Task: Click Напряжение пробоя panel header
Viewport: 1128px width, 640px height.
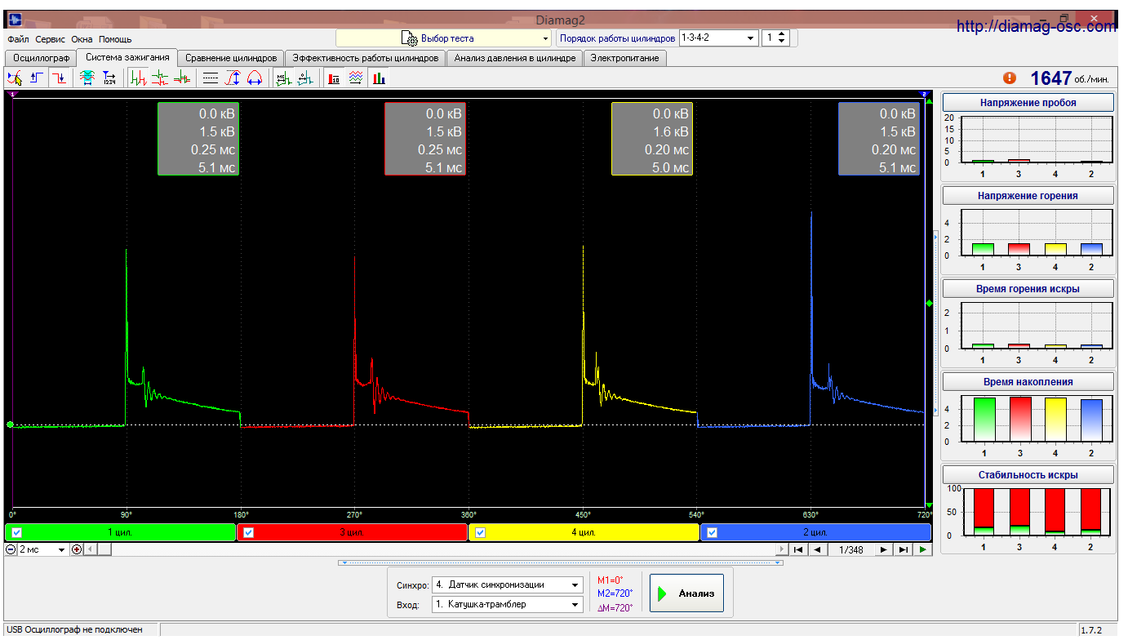Action: pos(1028,103)
